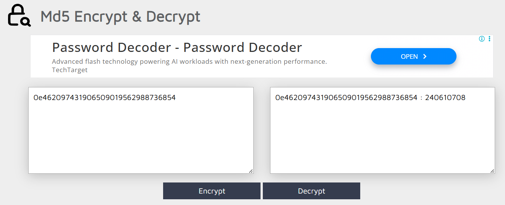Click the OPEN label on the ad button
This screenshot has height=205, width=505.
coord(409,56)
